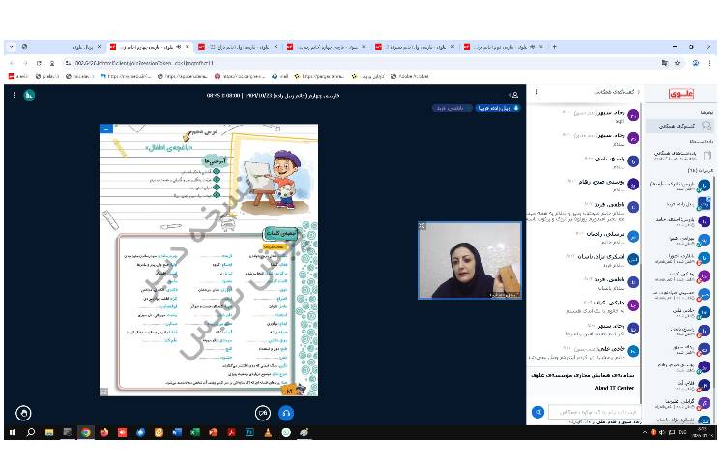Click the teal connection status icon at top left
This screenshot has height=464, width=725.
(29, 94)
